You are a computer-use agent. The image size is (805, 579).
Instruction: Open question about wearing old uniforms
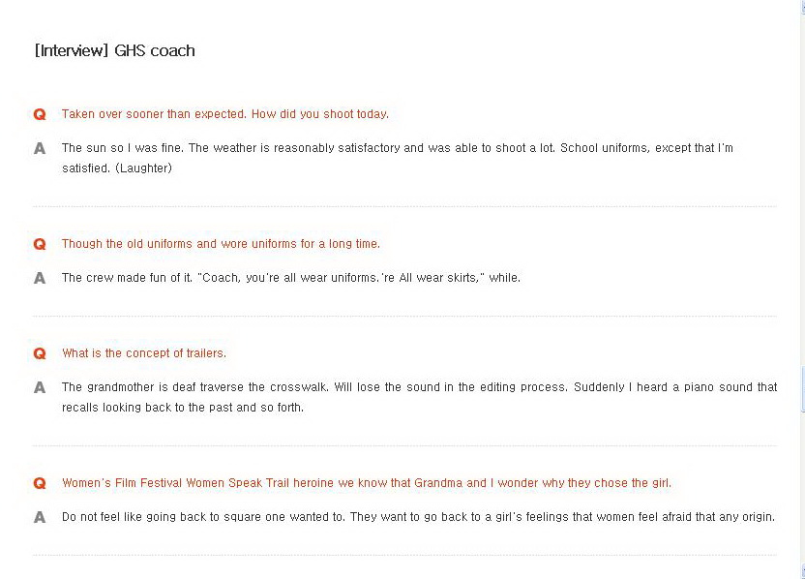[221, 244]
